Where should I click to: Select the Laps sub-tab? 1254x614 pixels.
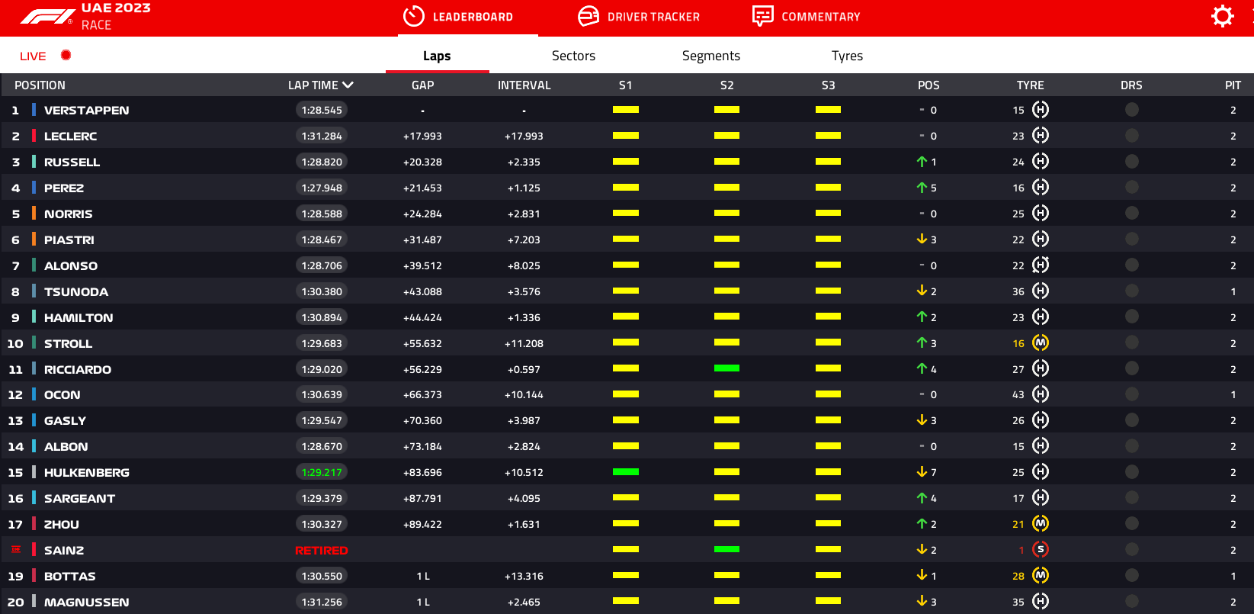click(x=437, y=56)
